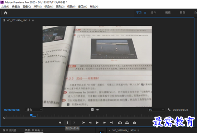Play the source clip
197x133 pixels.
97,123
